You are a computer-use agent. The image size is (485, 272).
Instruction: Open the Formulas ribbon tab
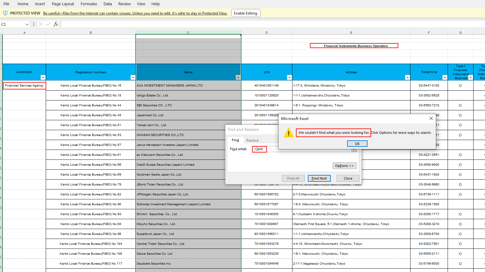point(89,4)
